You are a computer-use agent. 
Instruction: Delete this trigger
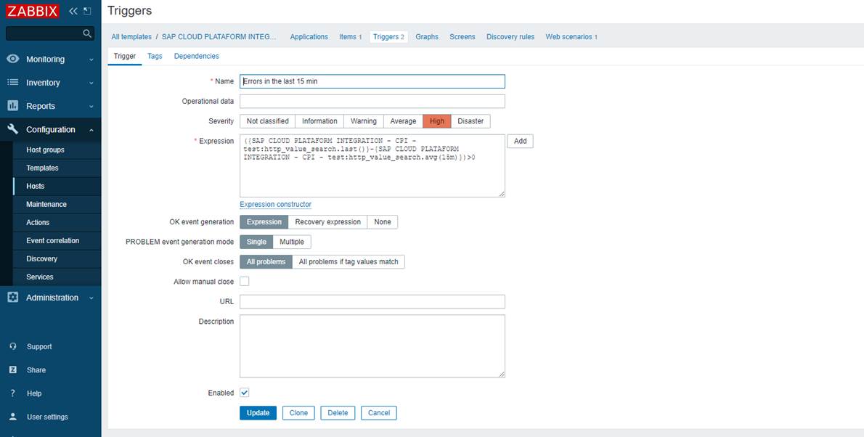[x=338, y=413]
